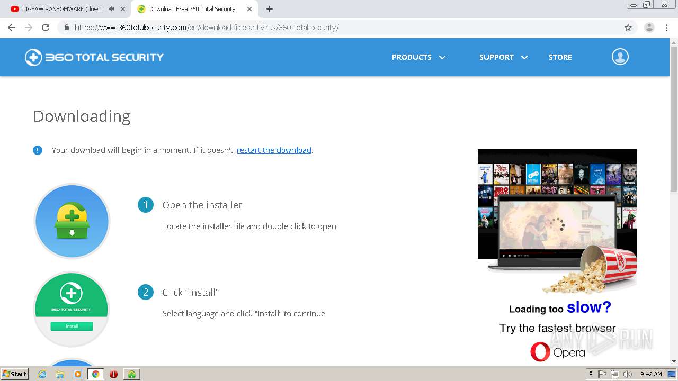This screenshot has height=381, width=678.
Task: Open a new browser tab
Action: [x=269, y=9]
